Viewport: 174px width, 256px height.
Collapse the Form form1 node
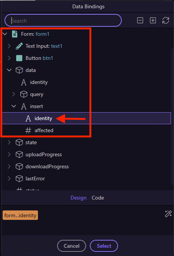5,34
